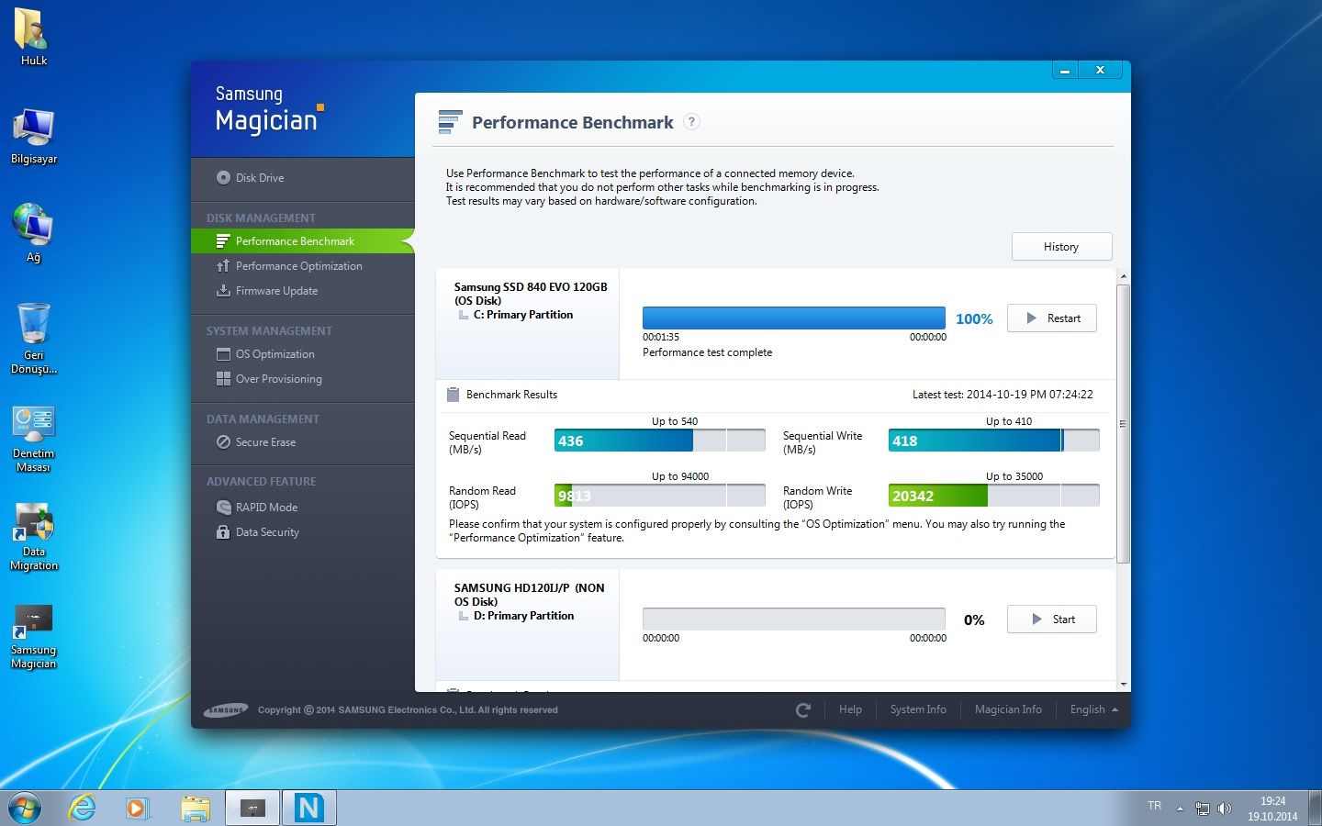This screenshot has height=826, width=1322.
Task: Close the Samsung Magician window
Action: [1100, 71]
